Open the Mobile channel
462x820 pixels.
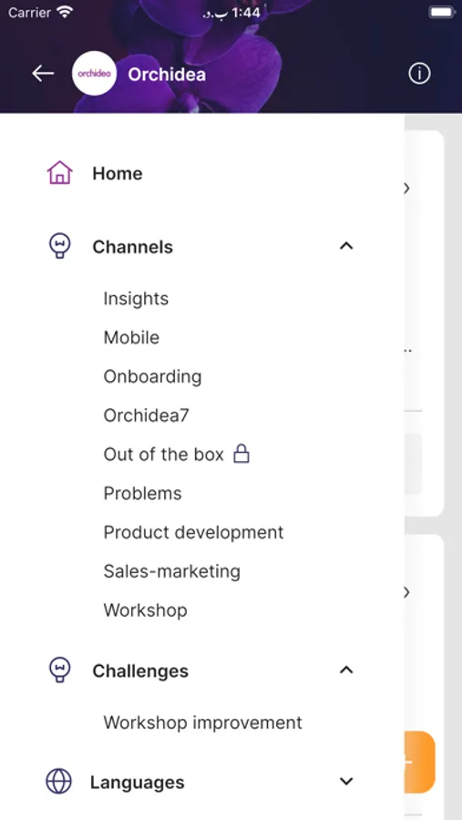131,337
